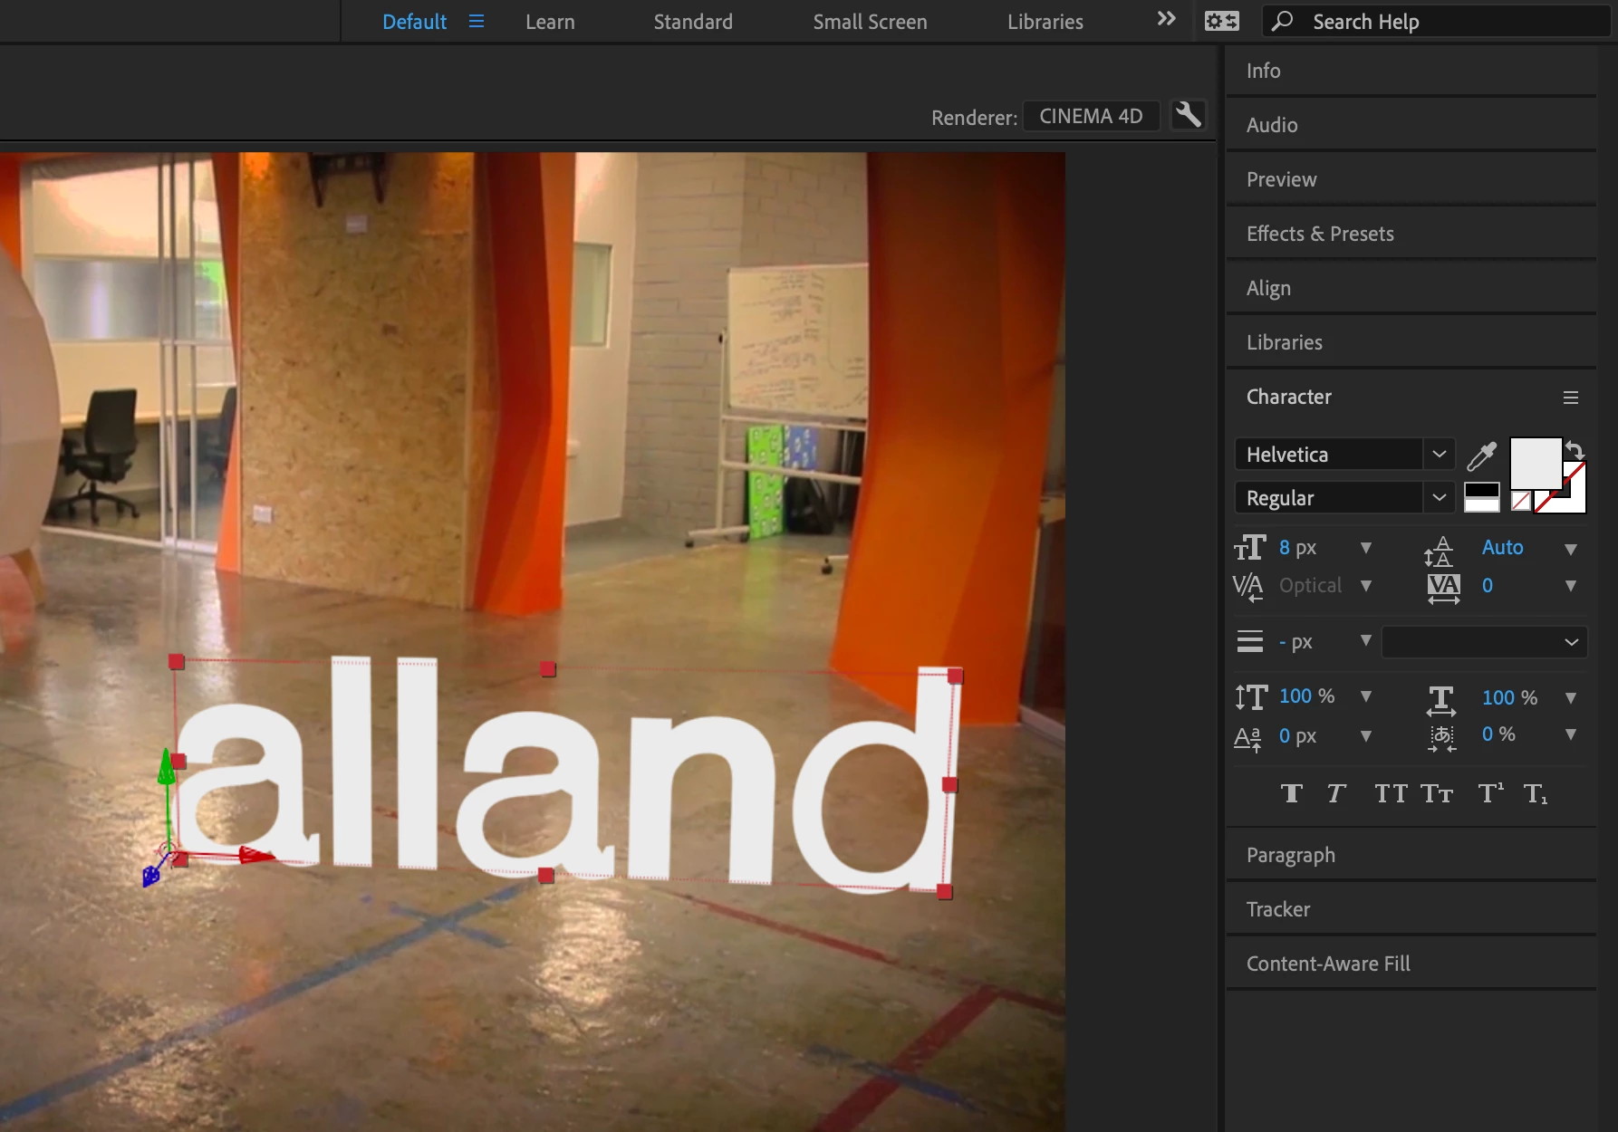Open the Character panel menu
Image resolution: width=1618 pixels, height=1132 pixels.
coord(1571,398)
